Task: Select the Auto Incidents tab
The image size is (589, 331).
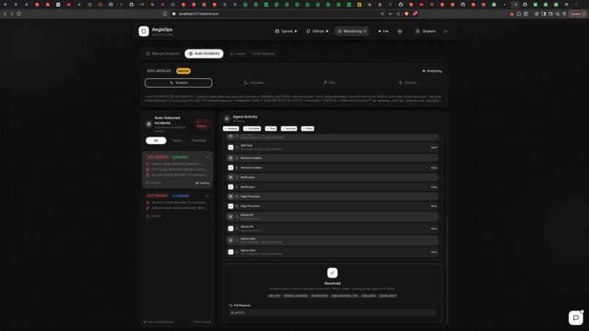Action: click(x=204, y=54)
